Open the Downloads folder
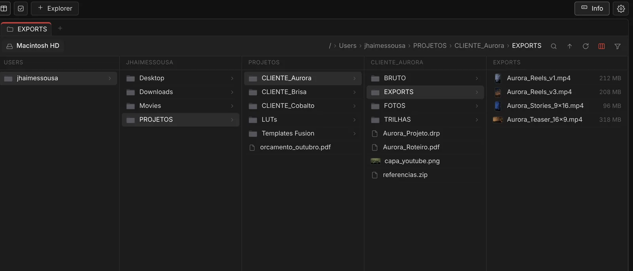The image size is (633, 271). click(x=180, y=92)
